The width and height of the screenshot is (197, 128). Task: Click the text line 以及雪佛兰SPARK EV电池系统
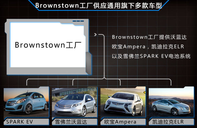pyautogui.click(x=151, y=56)
